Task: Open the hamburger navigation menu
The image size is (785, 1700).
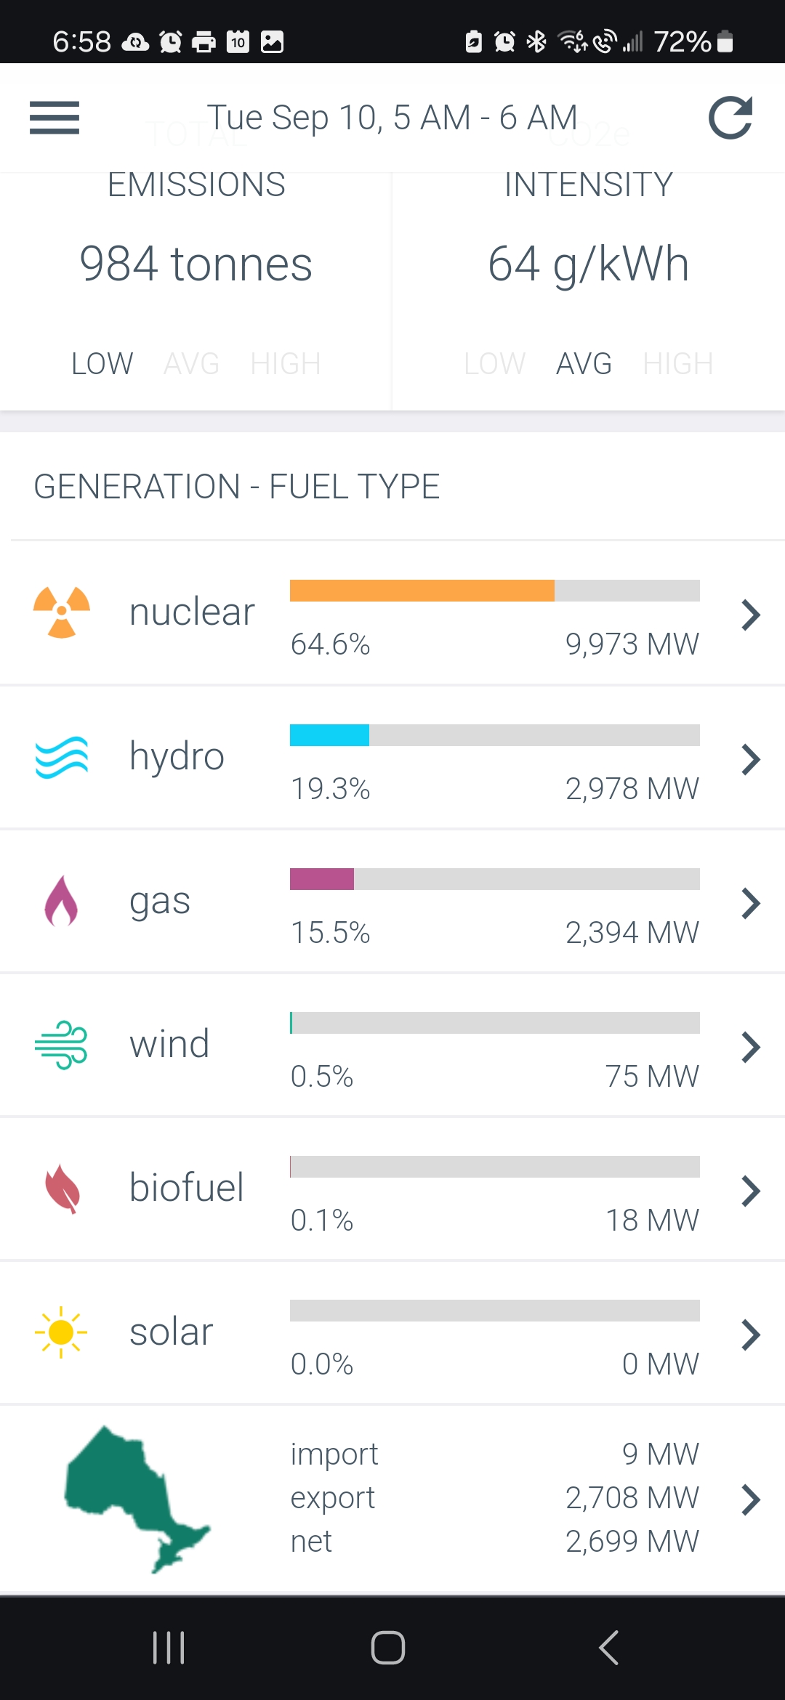Action: [55, 118]
